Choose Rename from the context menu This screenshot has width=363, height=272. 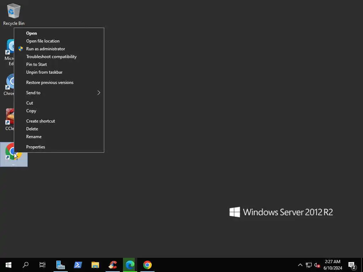(59, 137)
